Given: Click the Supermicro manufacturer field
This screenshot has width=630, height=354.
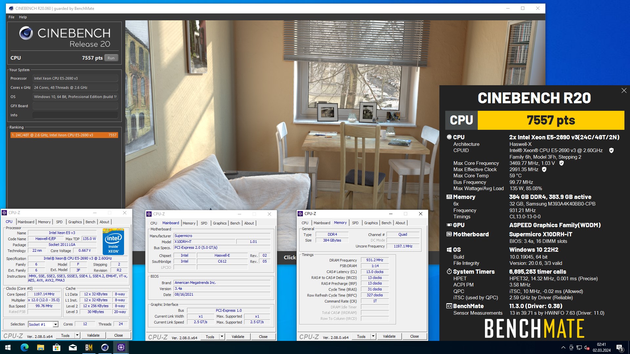Looking at the screenshot, I should pos(222,236).
